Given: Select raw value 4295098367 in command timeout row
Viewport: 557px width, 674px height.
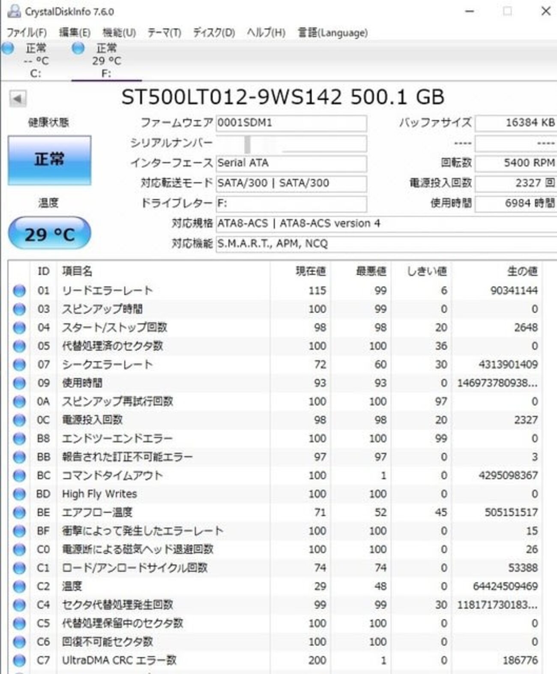Looking at the screenshot, I should [x=508, y=476].
